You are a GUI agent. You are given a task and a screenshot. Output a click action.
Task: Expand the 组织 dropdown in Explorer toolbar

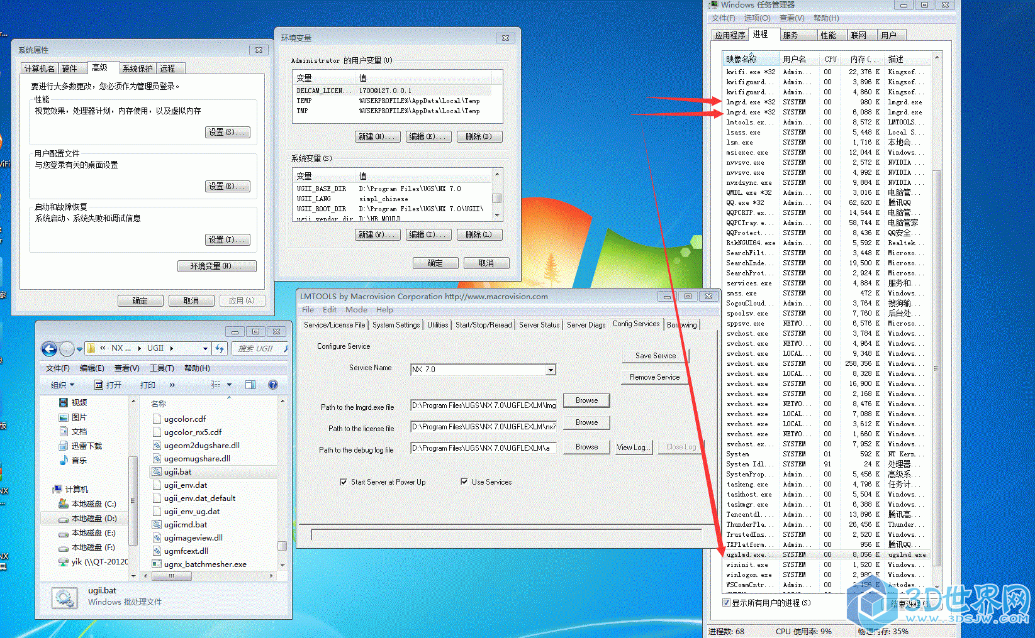tap(62, 385)
